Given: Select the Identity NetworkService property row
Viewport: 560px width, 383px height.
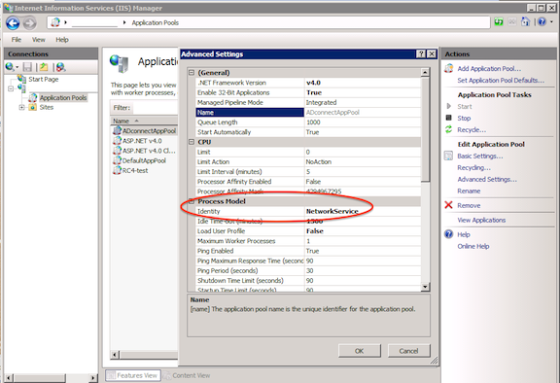Looking at the screenshot, I should point(308,211).
